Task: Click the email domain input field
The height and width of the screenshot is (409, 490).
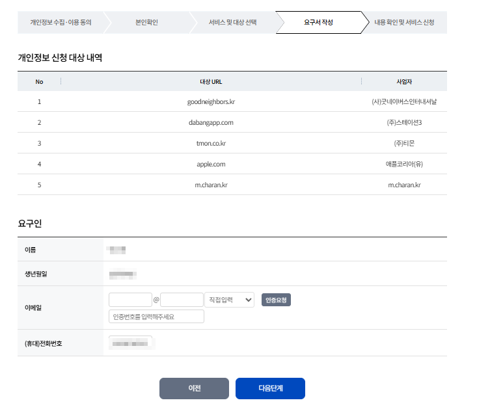Action: (x=182, y=300)
